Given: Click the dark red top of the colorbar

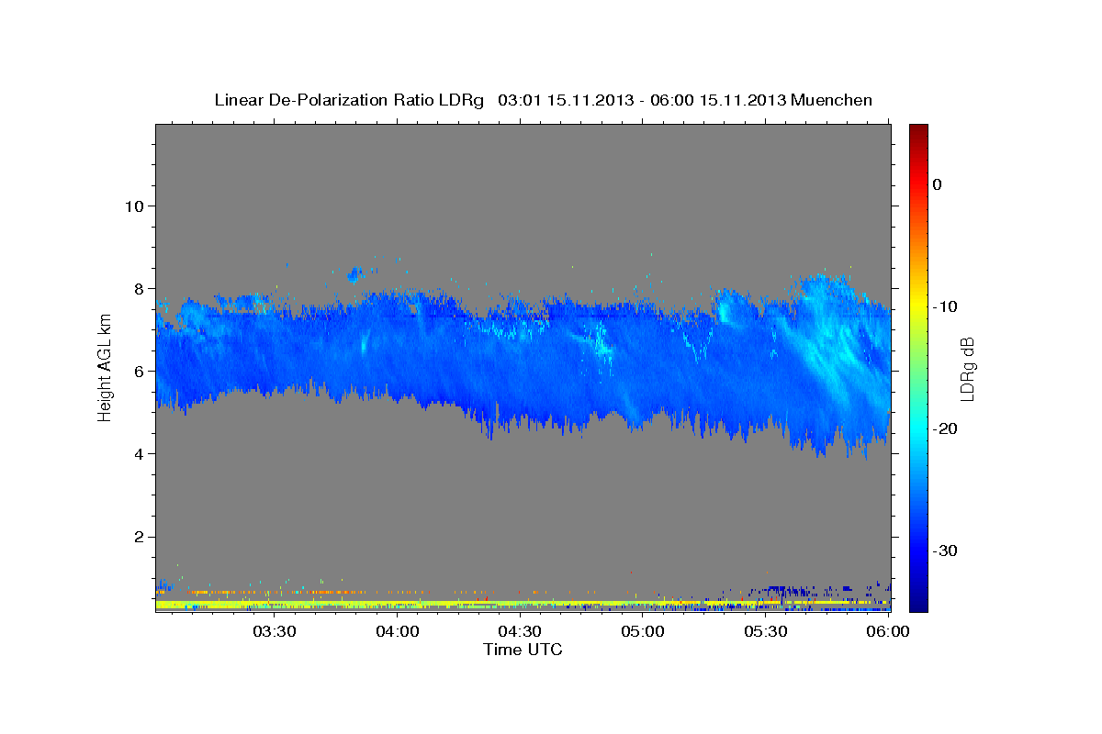Looking at the screenshot, I should click(918, 131).
